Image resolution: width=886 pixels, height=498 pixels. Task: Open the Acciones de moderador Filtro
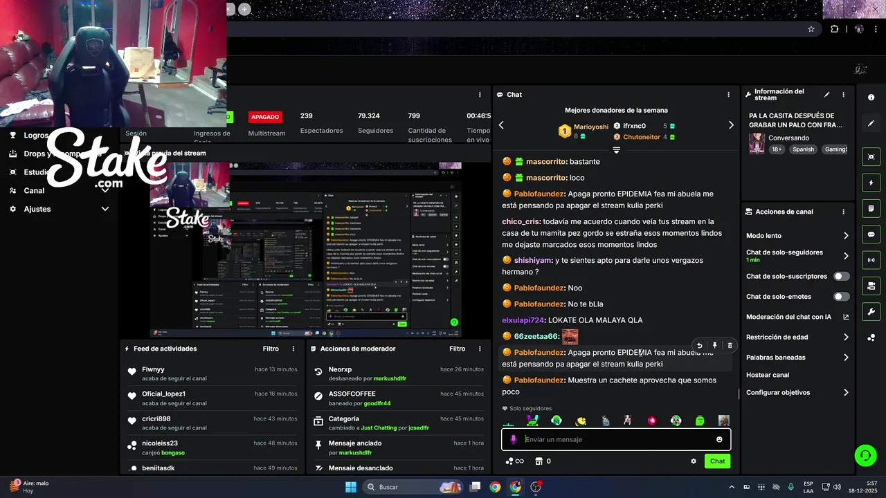pyautogui.click(x=457, y=349)
